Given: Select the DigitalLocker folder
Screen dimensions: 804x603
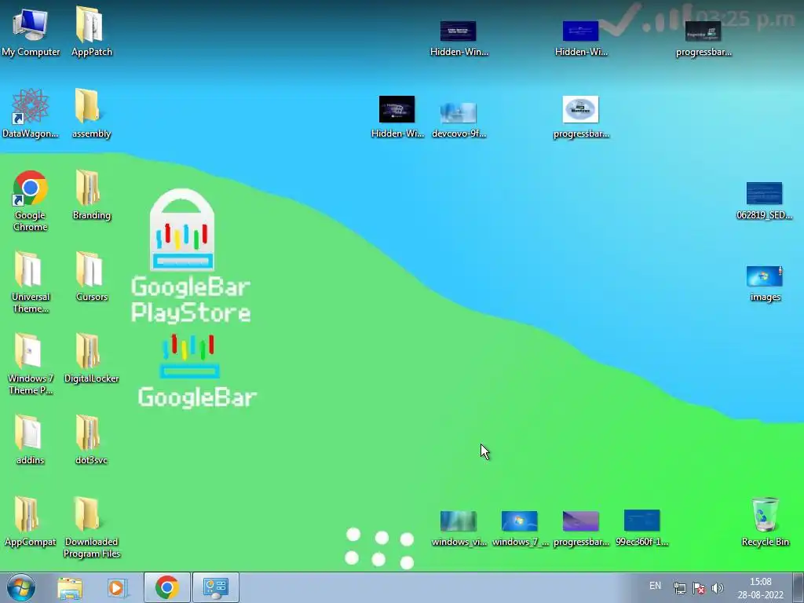Looking at the screenshot, I should (x=91, y=358).
